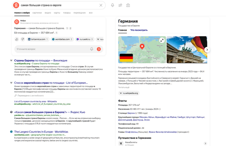Open 'List of European countries by area - Wikipedia'
Viewport: 226px width, 146px height.
pyautogui.click(x=36, y=101)
